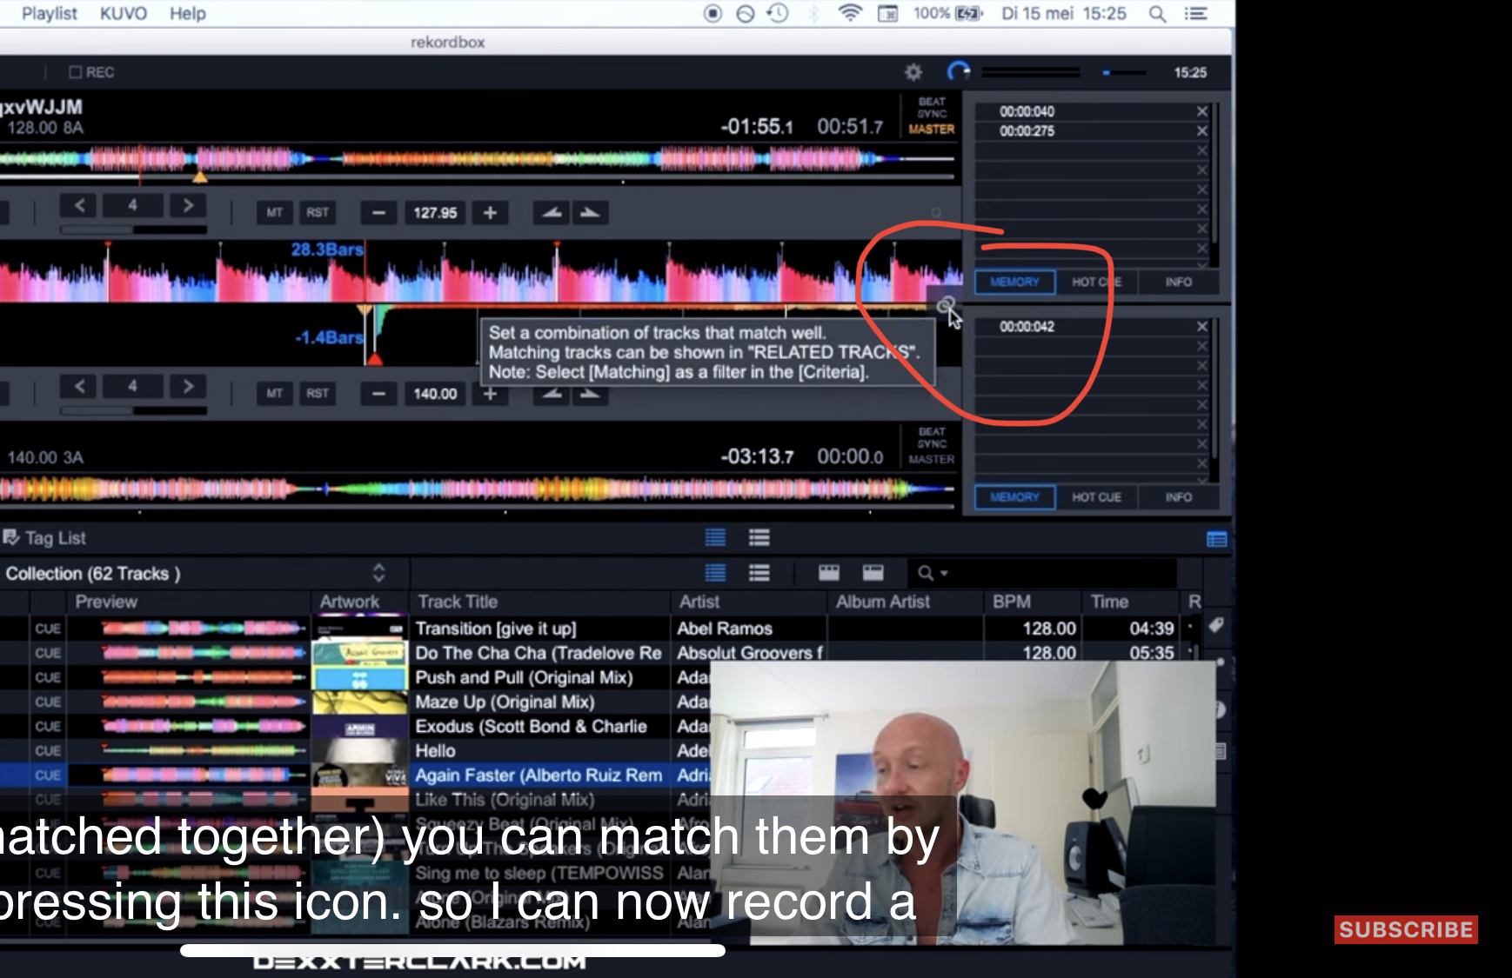
Task: Select the 00:00:042 memory cue entry
Action: click(1027, 327)
